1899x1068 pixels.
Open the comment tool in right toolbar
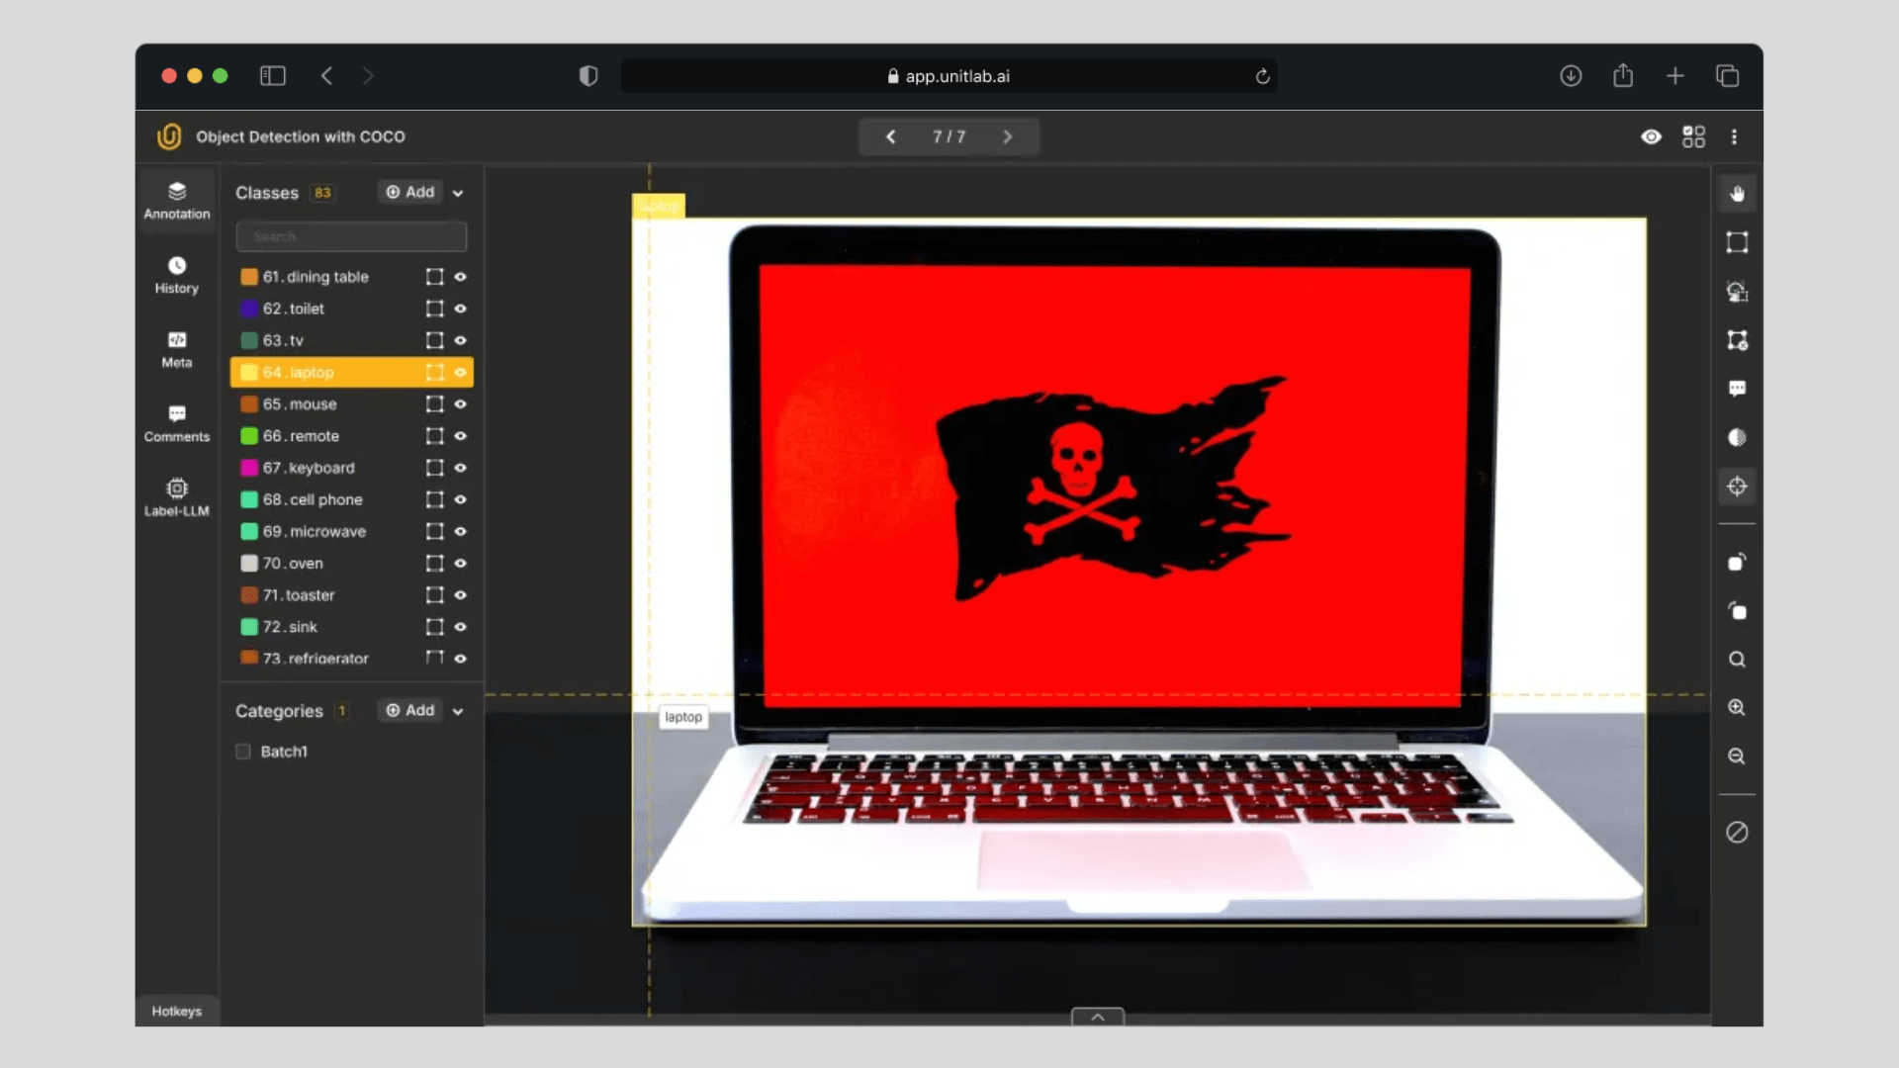click(x=1737, y=389)
